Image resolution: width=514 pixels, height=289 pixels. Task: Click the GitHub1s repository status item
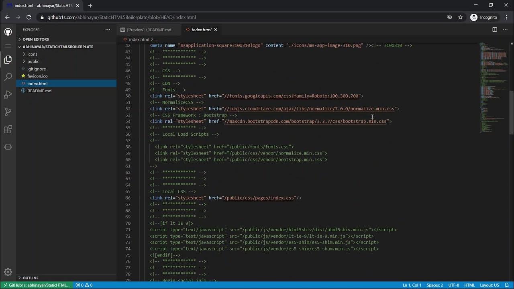click(36, 285)
